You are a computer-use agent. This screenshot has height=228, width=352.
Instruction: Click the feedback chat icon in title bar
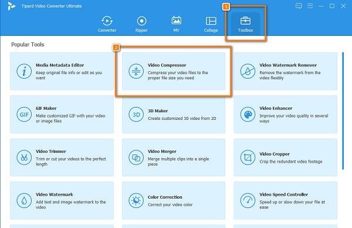click(x=299, y=6)
